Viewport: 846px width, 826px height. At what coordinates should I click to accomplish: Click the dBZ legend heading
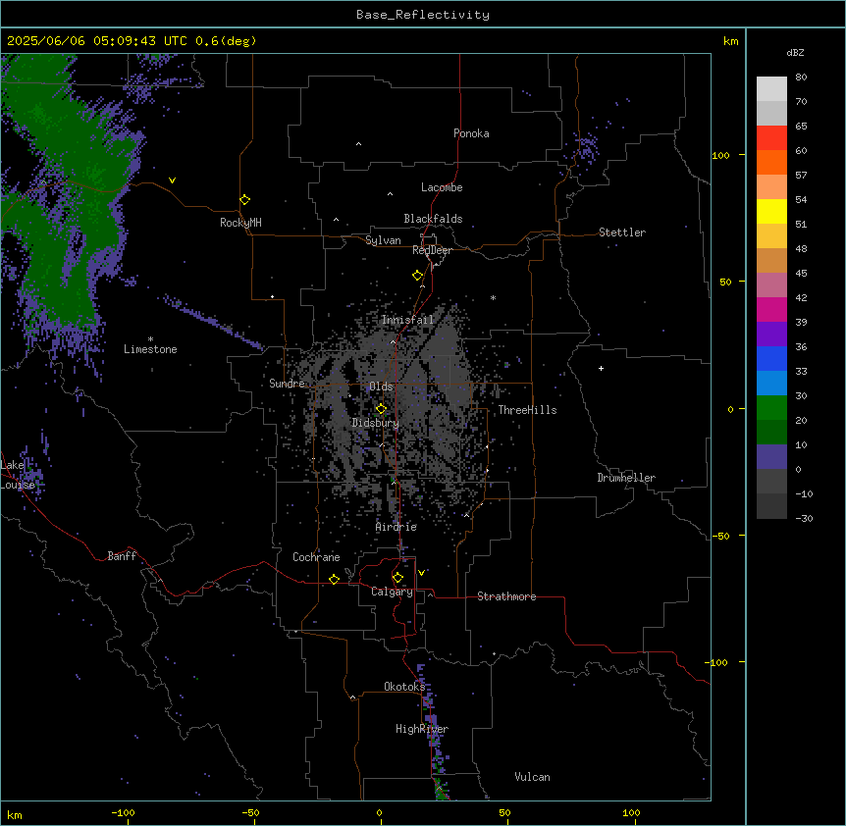click(x=795, y=52)
